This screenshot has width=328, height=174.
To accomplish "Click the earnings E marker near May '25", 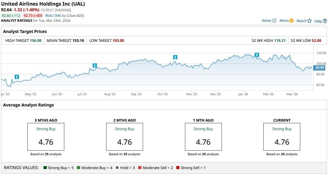I will pyautogui.click(x=17, y=77).
